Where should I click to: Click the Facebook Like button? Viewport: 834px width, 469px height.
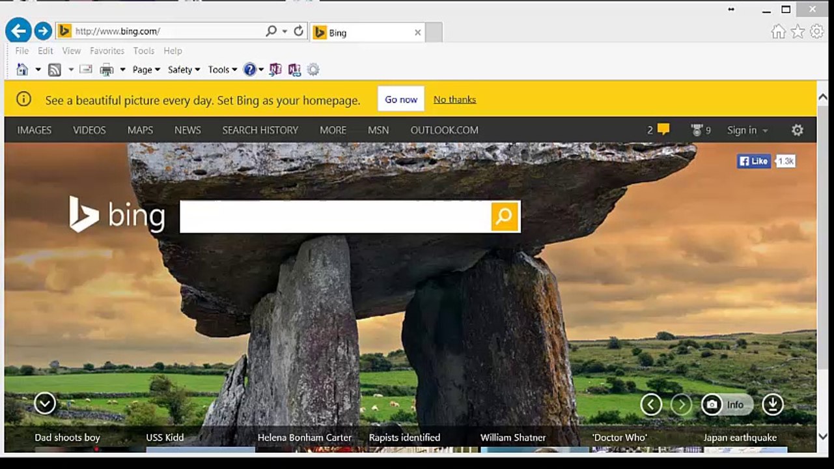(x=754, y=161)
